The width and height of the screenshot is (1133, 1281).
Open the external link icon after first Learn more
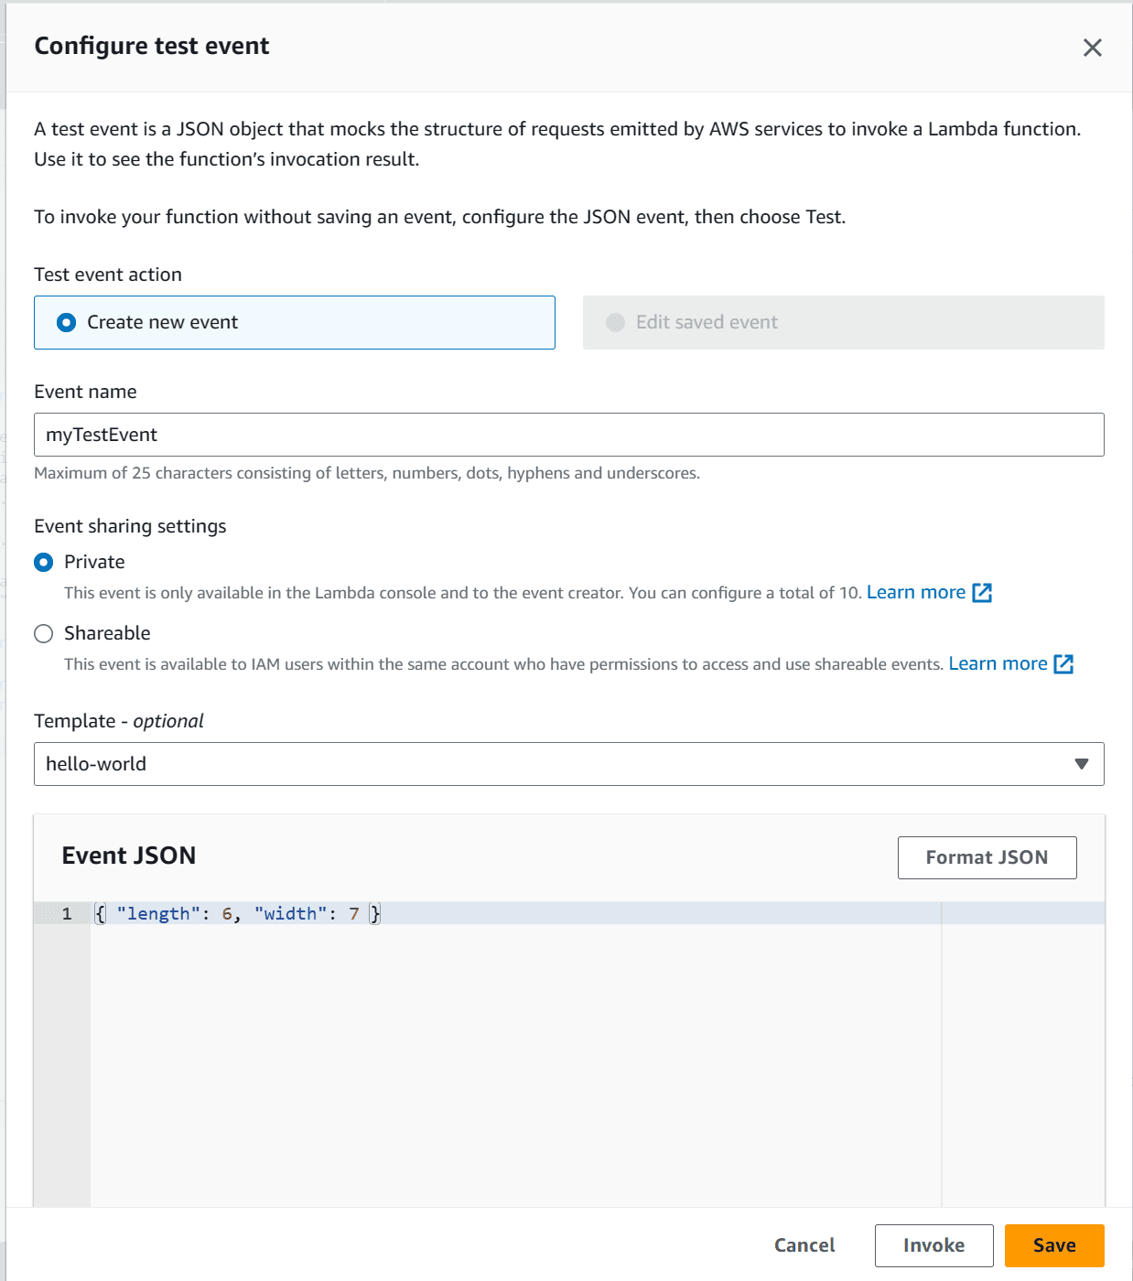[x=981, y=593]
